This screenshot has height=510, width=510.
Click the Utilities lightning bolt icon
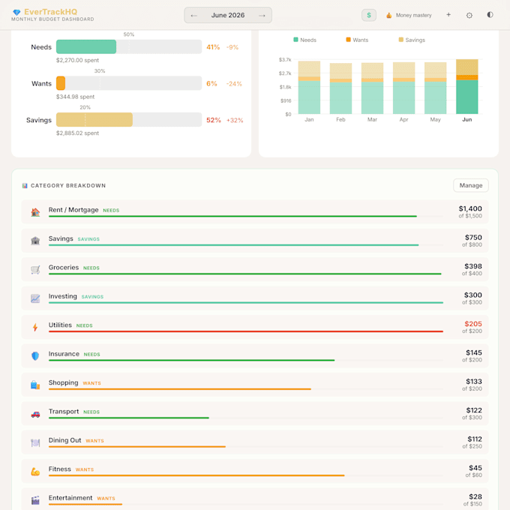point(35,327)
